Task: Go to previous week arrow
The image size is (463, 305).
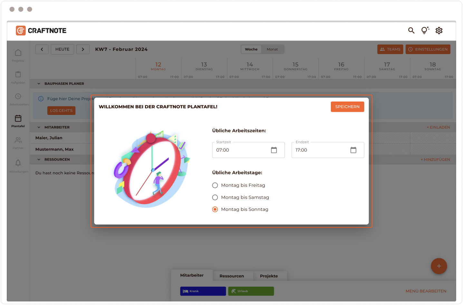Action: (x=42, y=49)
